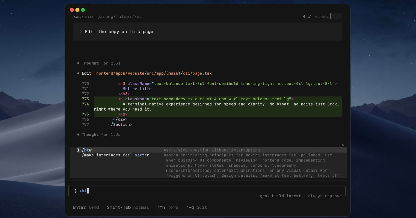The image size is (416, 218).
Task: Click the 'Better title' text on line 771
Action: [x=137, y=89]
